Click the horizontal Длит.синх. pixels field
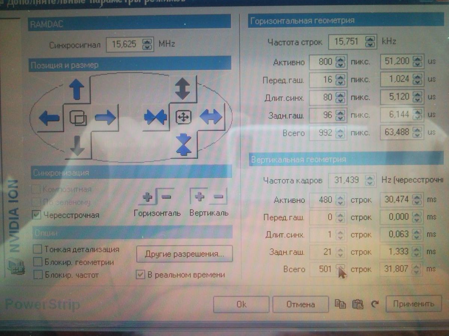Screen dimensions: 449x336 [x=323, y=97]
